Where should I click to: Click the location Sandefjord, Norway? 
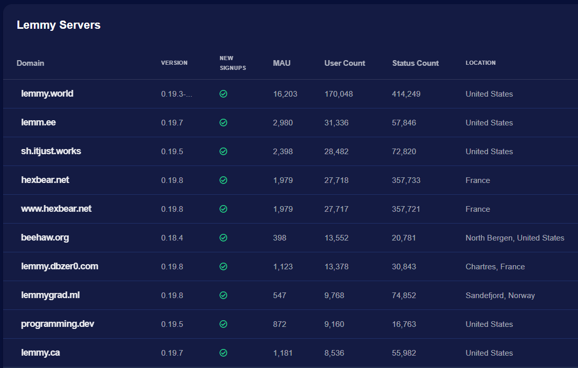[x=500, y=296]
